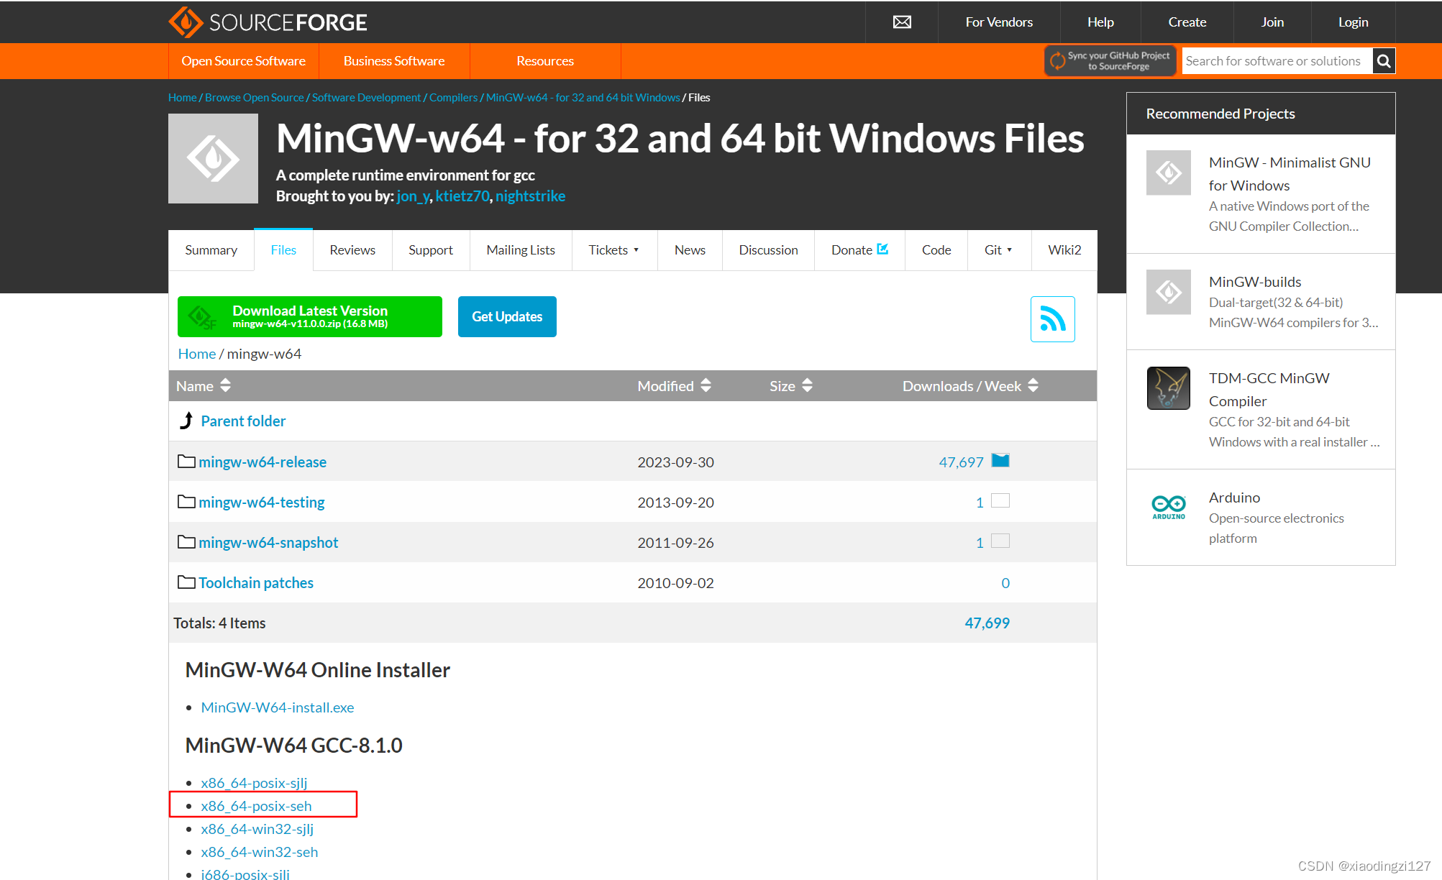
Task: Expand the Git dropdown tab
Action: click(x=998, y=250)
